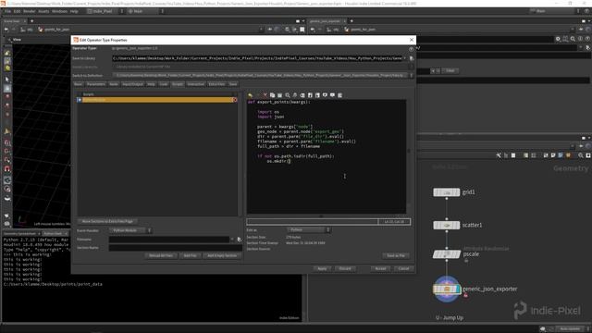Click the magnifier icon in network editor toolbar
The width and height of the screenshot is (592, 333).
tap(581, 155)
